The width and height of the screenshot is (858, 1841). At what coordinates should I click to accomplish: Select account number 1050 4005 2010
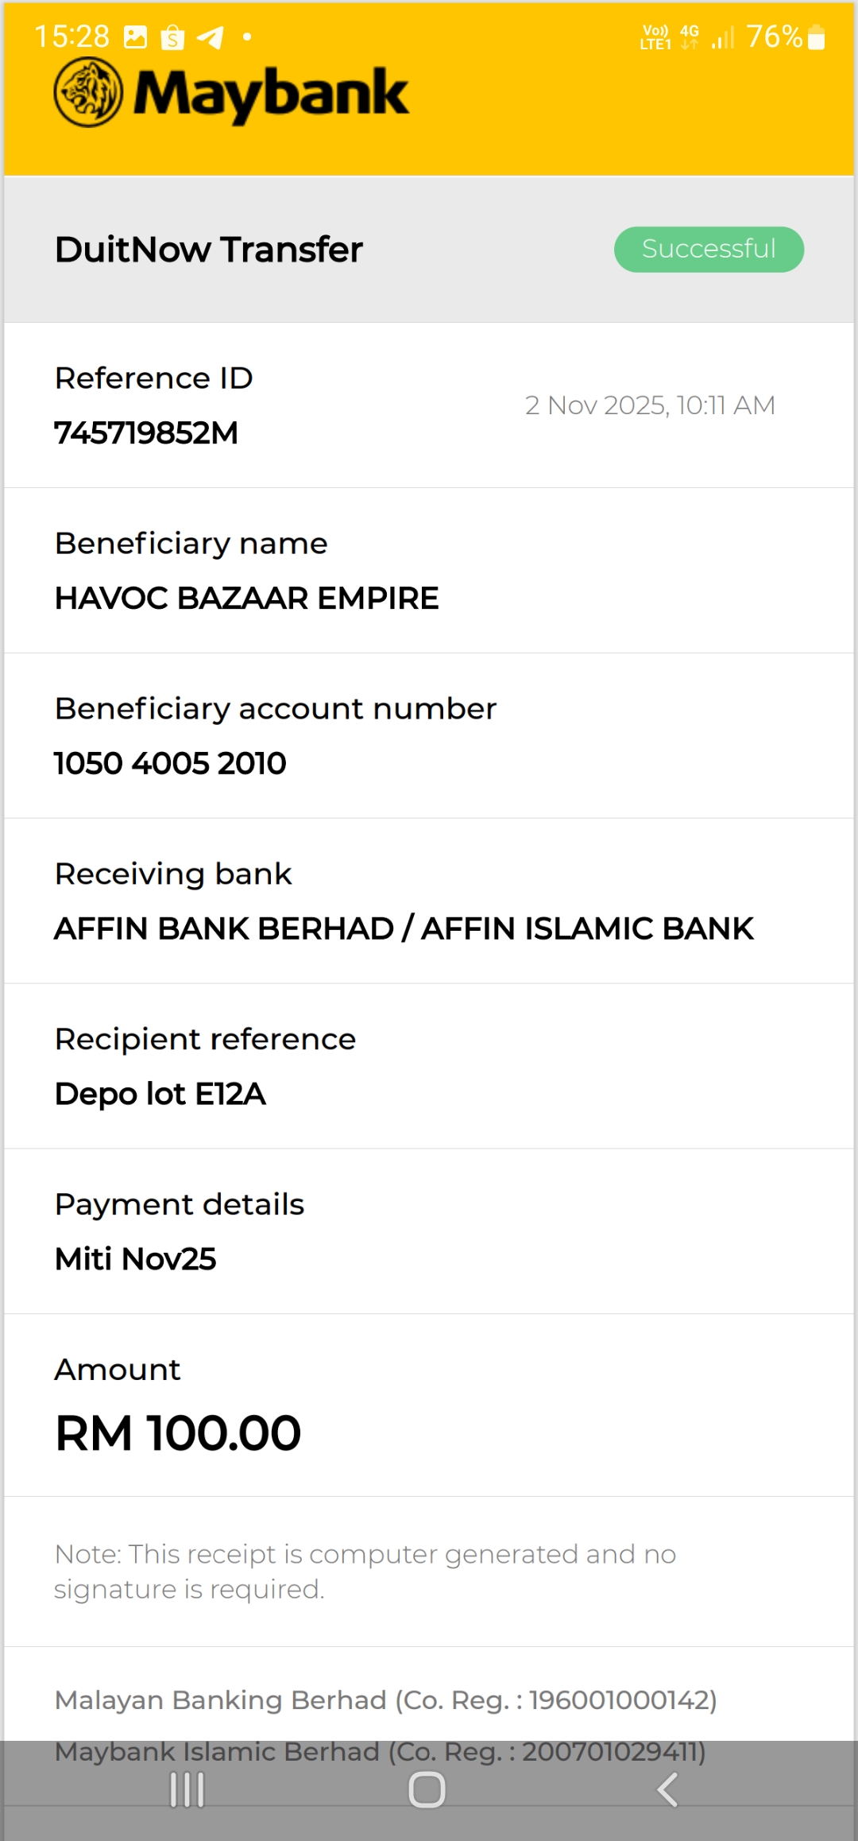[170, 764]
